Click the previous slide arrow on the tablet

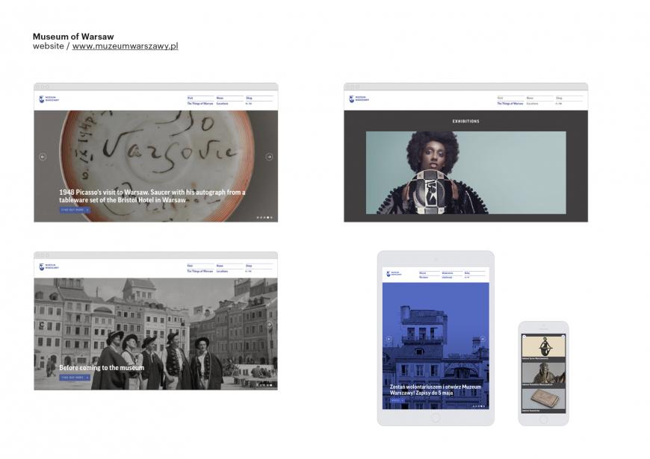(389, 340)
